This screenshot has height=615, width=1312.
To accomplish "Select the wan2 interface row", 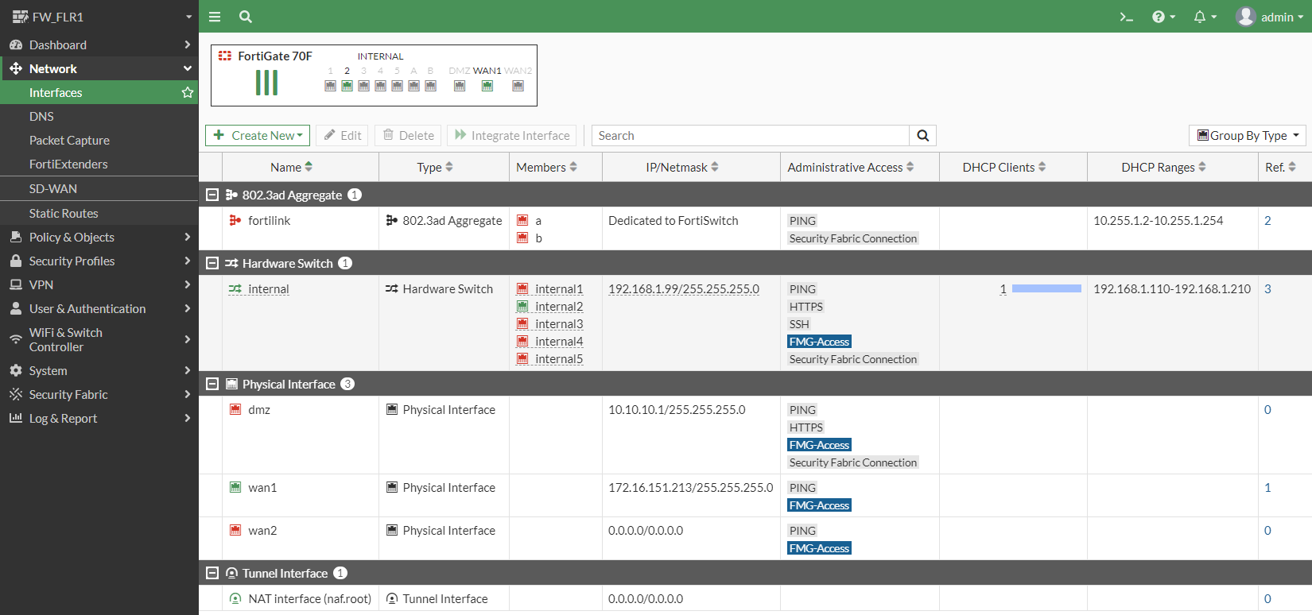I will [x=755, y=539].
